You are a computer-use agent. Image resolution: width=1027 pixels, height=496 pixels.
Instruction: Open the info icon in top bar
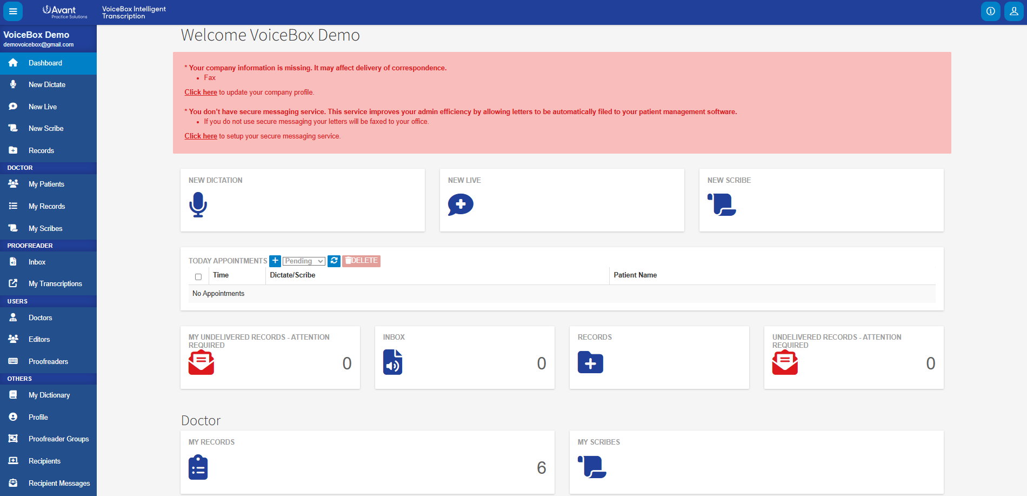pyautogui.click(x=990, y=11)
